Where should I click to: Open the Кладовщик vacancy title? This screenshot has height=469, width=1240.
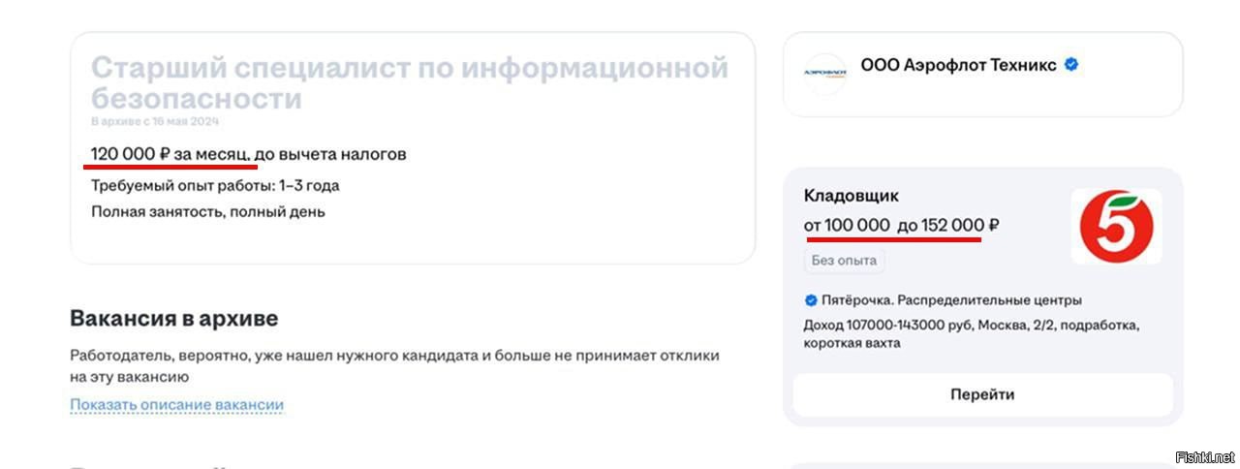pyautogui.click(x=852, y=196)
